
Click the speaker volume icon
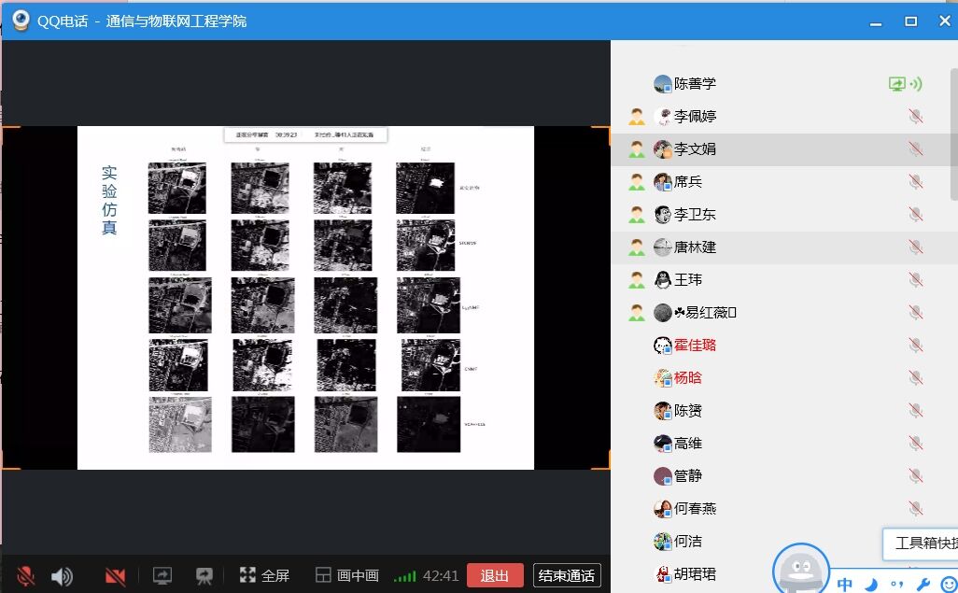[x=62, y=576]
